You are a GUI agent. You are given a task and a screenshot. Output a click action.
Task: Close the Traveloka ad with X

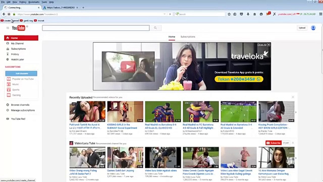click(x=269, y=45)
